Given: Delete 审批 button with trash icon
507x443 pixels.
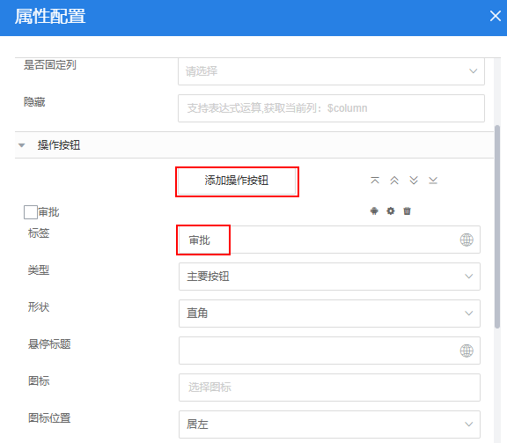Looking at the screenshot, I should 407,211.
